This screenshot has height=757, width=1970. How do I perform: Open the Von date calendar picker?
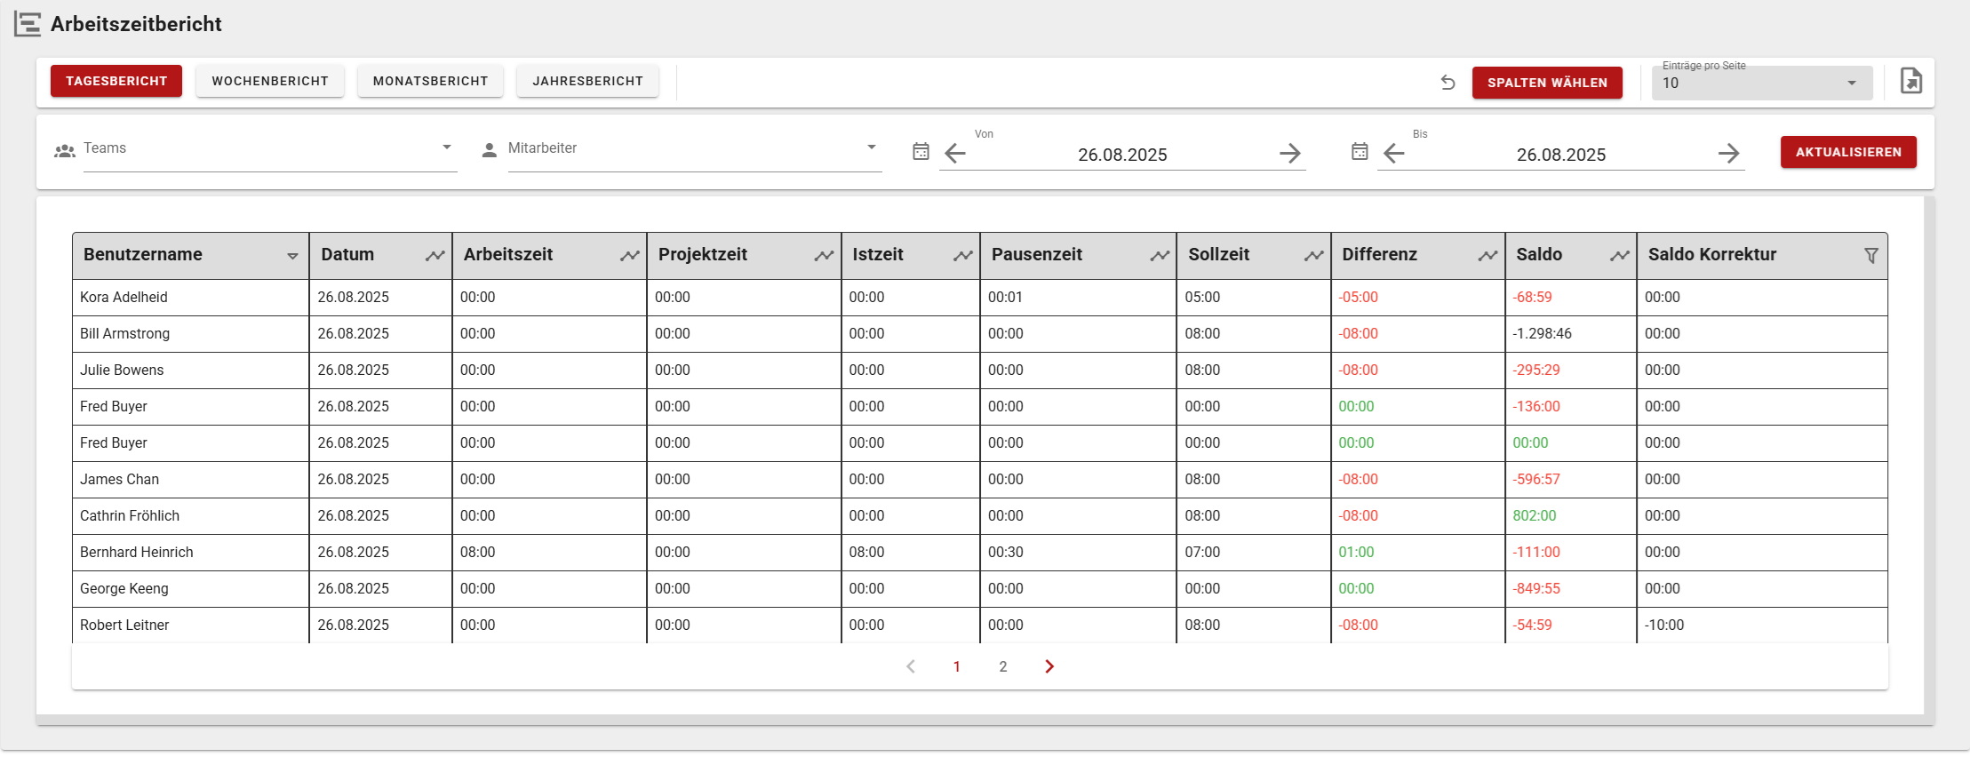pyautogui.click(x=921, y=152)
